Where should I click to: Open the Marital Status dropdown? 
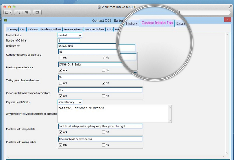[70, 35]
